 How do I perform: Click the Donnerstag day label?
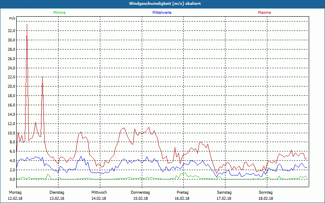click(140, 192)
